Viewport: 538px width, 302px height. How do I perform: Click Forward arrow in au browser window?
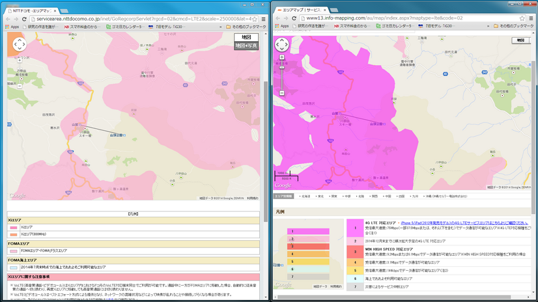tap(285, 18)
